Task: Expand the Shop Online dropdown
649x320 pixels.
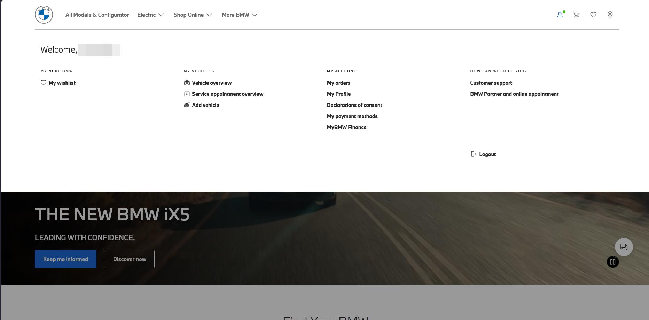Action: click(193, 15)
